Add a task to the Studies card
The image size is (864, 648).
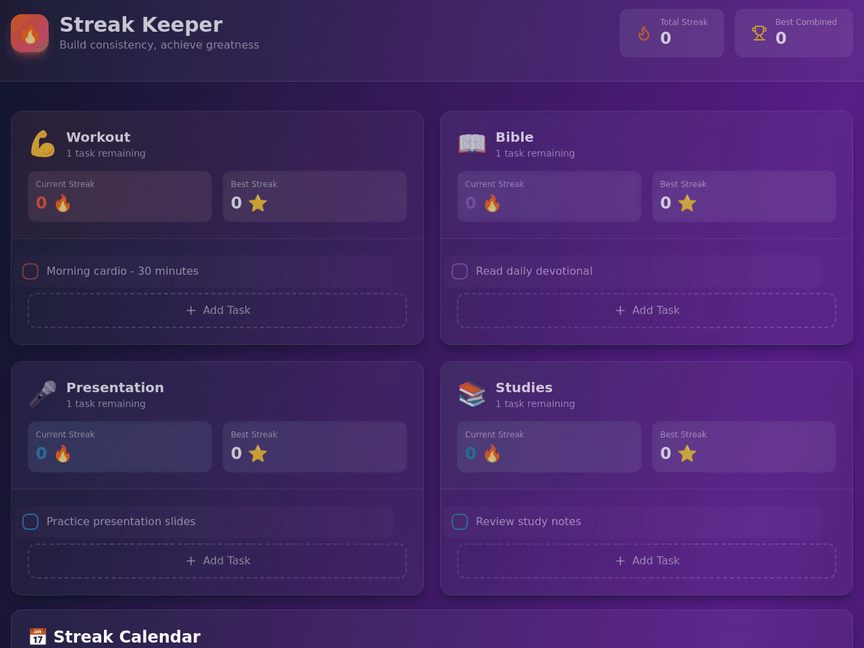click(x=647, y=561)
